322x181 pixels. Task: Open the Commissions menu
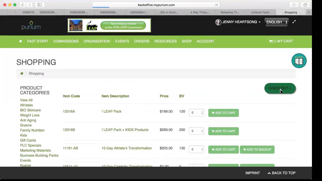(x=66, y=41)
